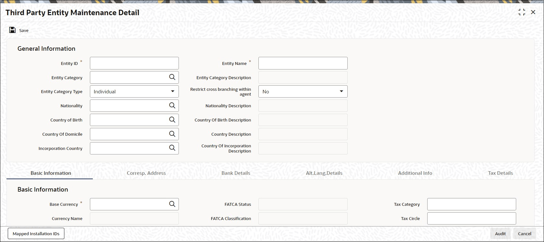Screen dimensions: 544x242
Task: Click the FATCA Status field
Action: tap(303, 204)
